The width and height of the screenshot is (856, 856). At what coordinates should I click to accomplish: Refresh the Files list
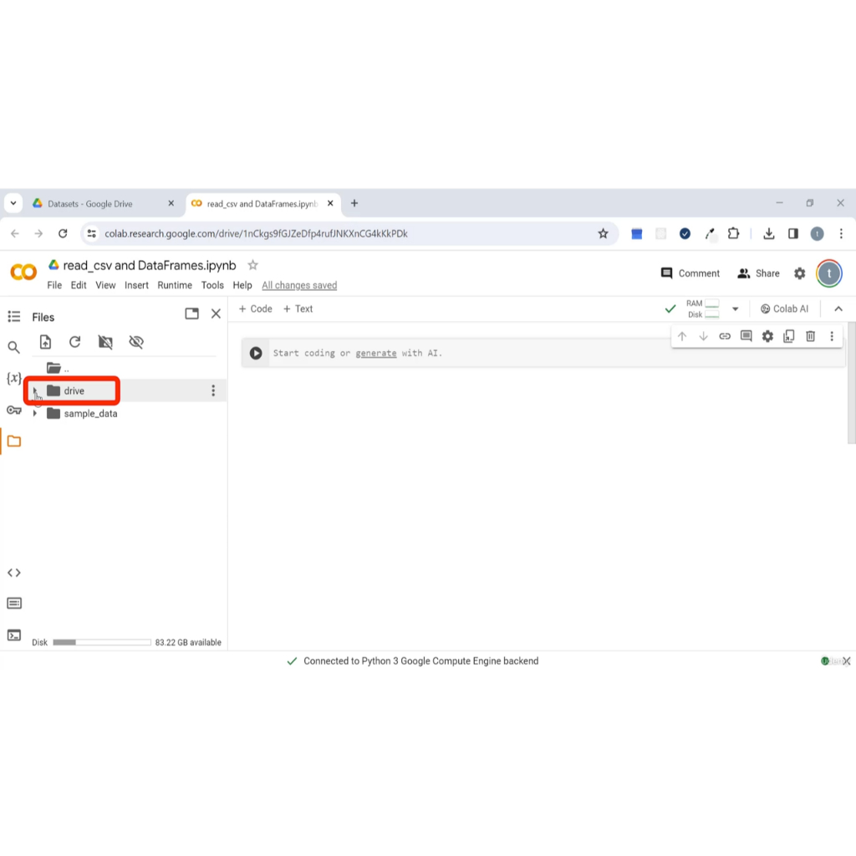click(x=74, y=342)
